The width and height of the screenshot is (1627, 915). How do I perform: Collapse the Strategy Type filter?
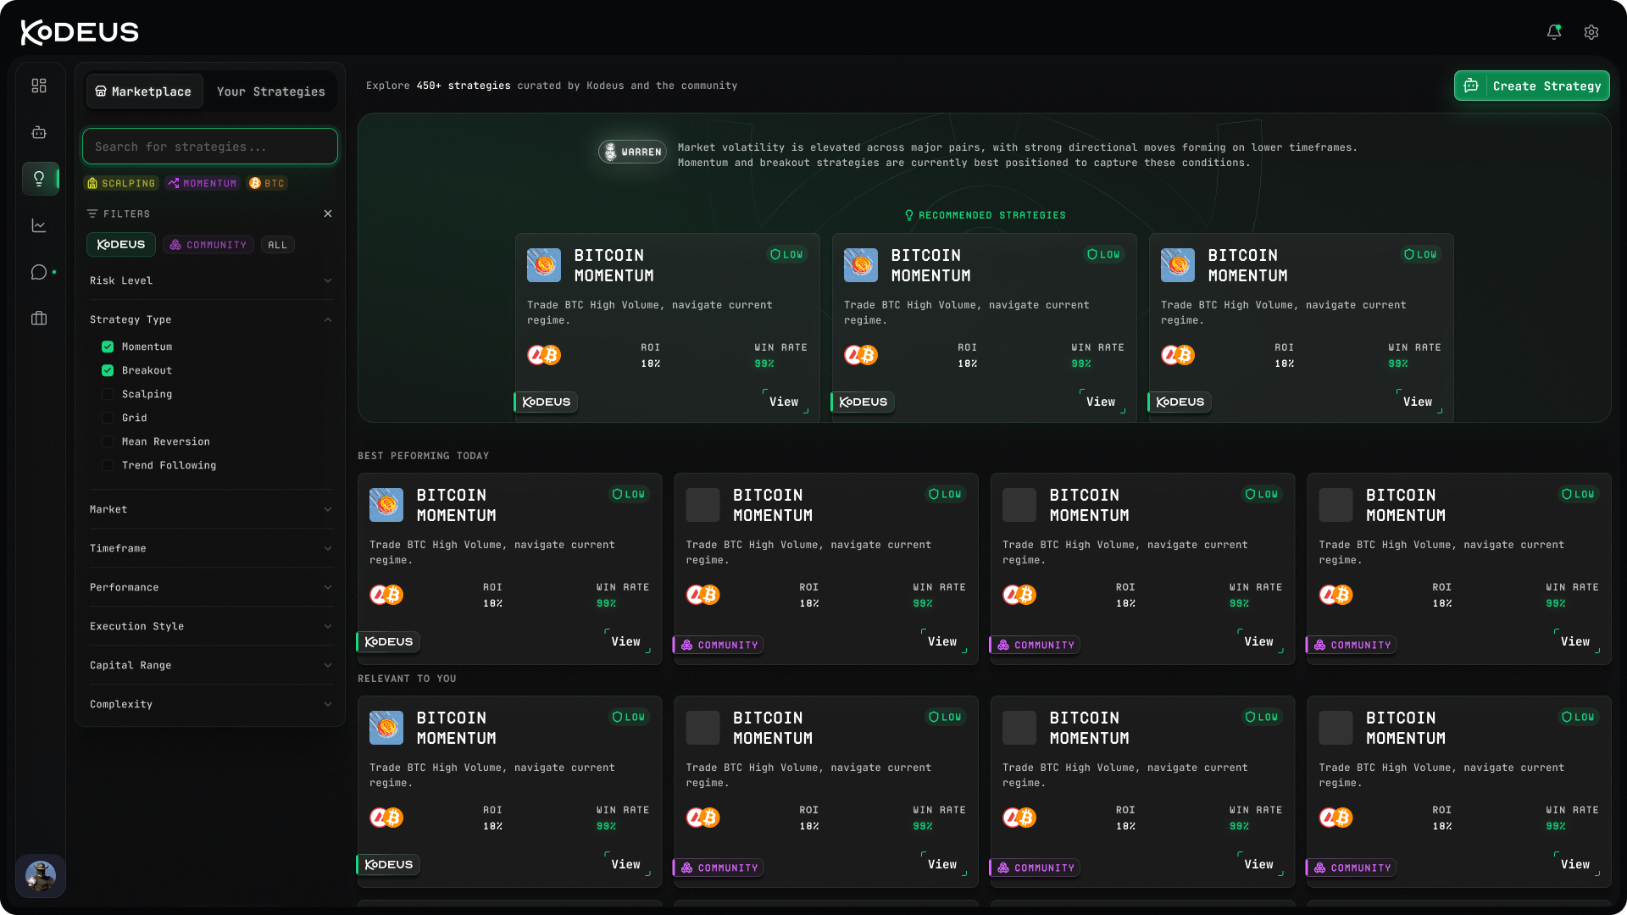(x=210, y=319)
